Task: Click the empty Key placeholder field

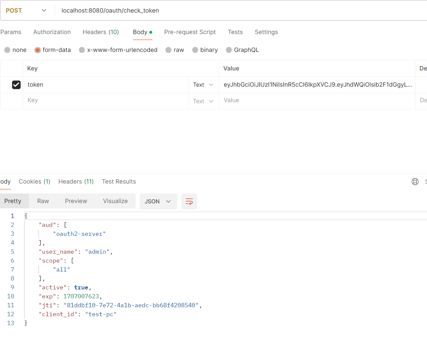Action: click(x=106, y=100)
